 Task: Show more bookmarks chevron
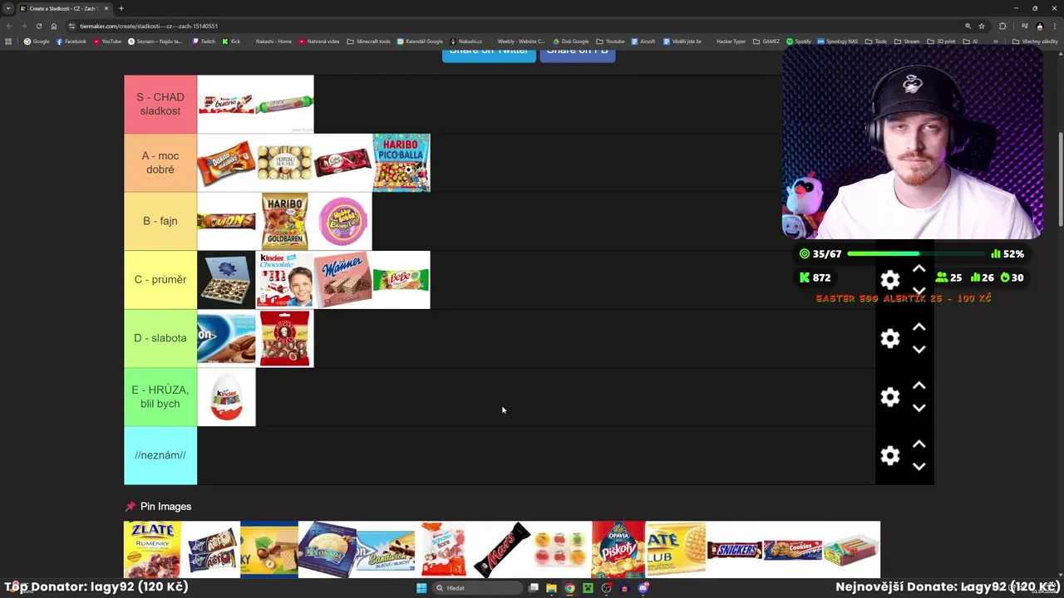pos(995,41)
